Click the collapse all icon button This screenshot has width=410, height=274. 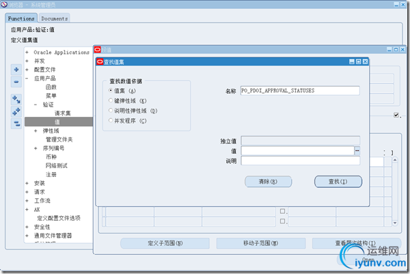pos(16,124)
